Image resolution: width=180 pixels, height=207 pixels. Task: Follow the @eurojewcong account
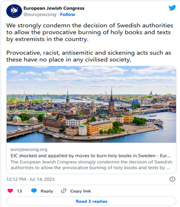pyautogui.click(x=68, y=14)
